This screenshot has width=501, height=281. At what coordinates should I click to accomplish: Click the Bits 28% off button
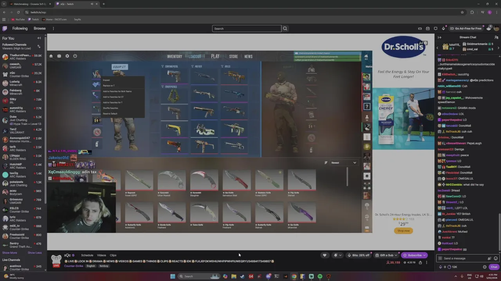pos(359,255)
